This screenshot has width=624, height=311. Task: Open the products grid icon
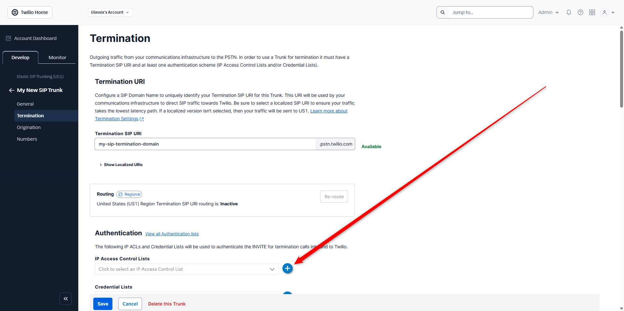(x=592, y=12)
